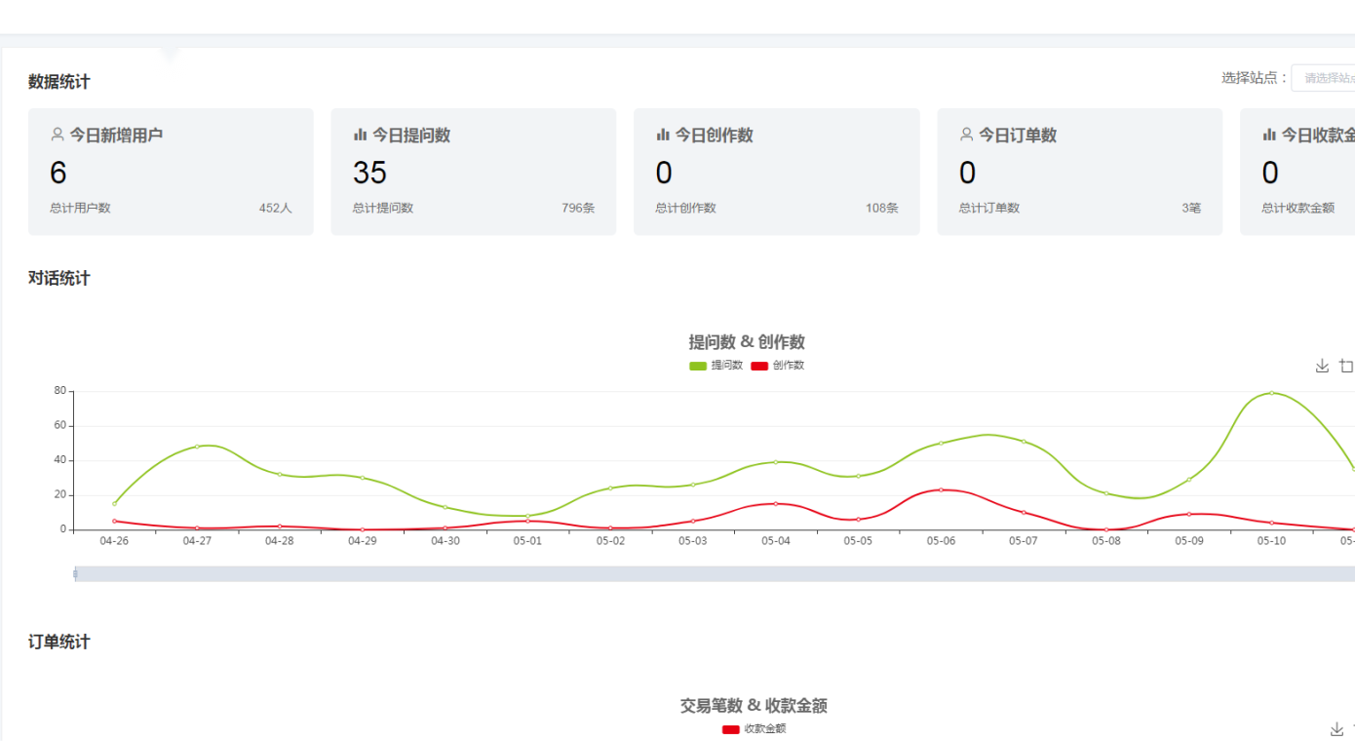Click the 总计提问数 label

point(383,208)
